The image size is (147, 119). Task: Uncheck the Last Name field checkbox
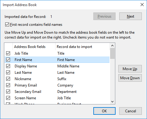(x=8, y=73)
